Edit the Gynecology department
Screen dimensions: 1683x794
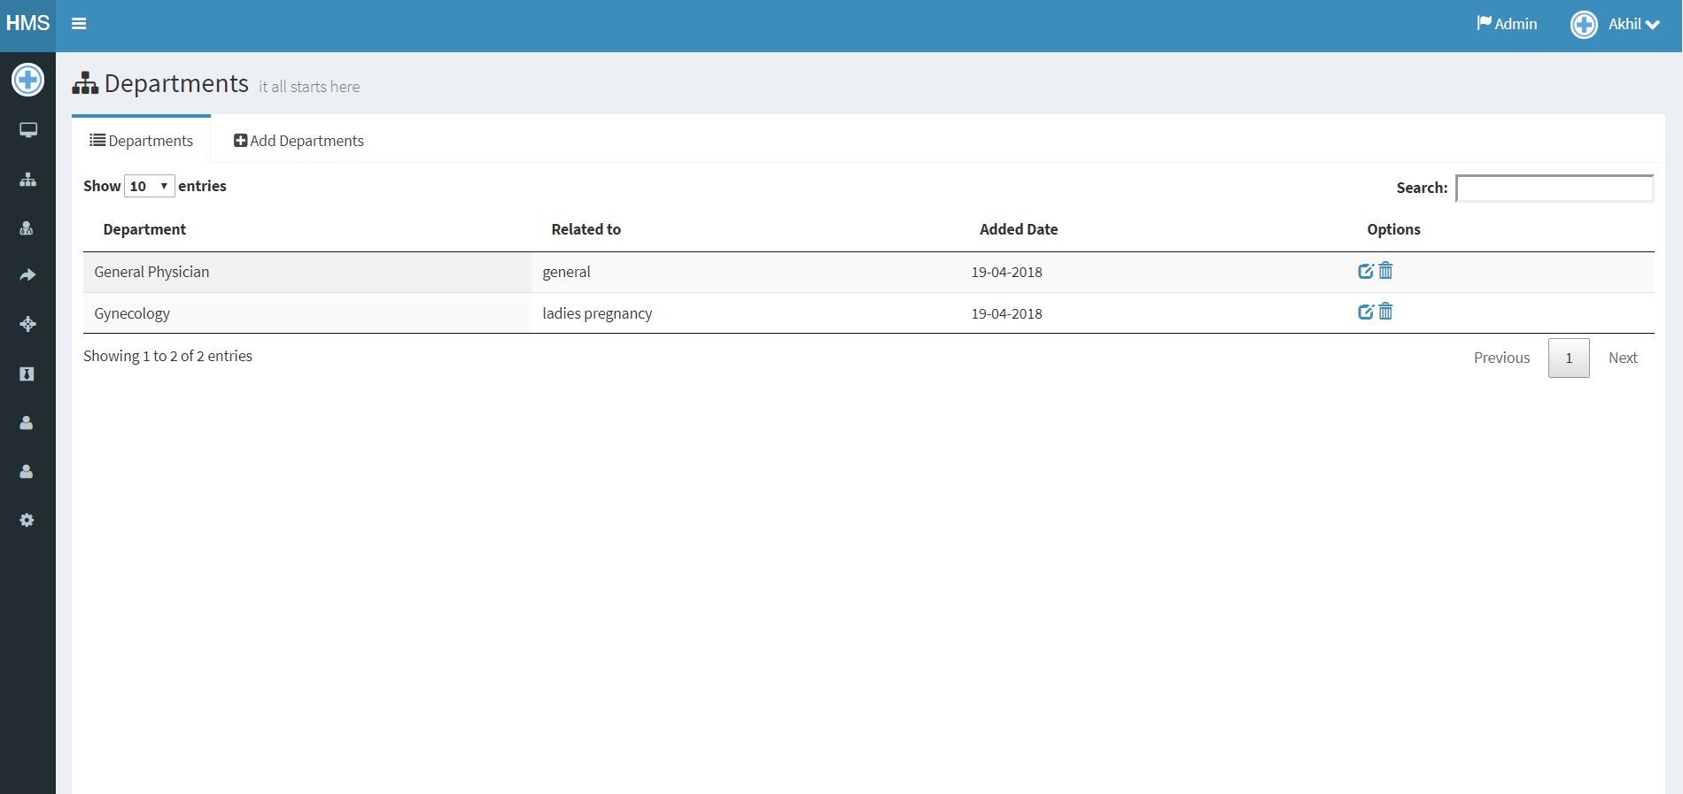point(1365,312)
